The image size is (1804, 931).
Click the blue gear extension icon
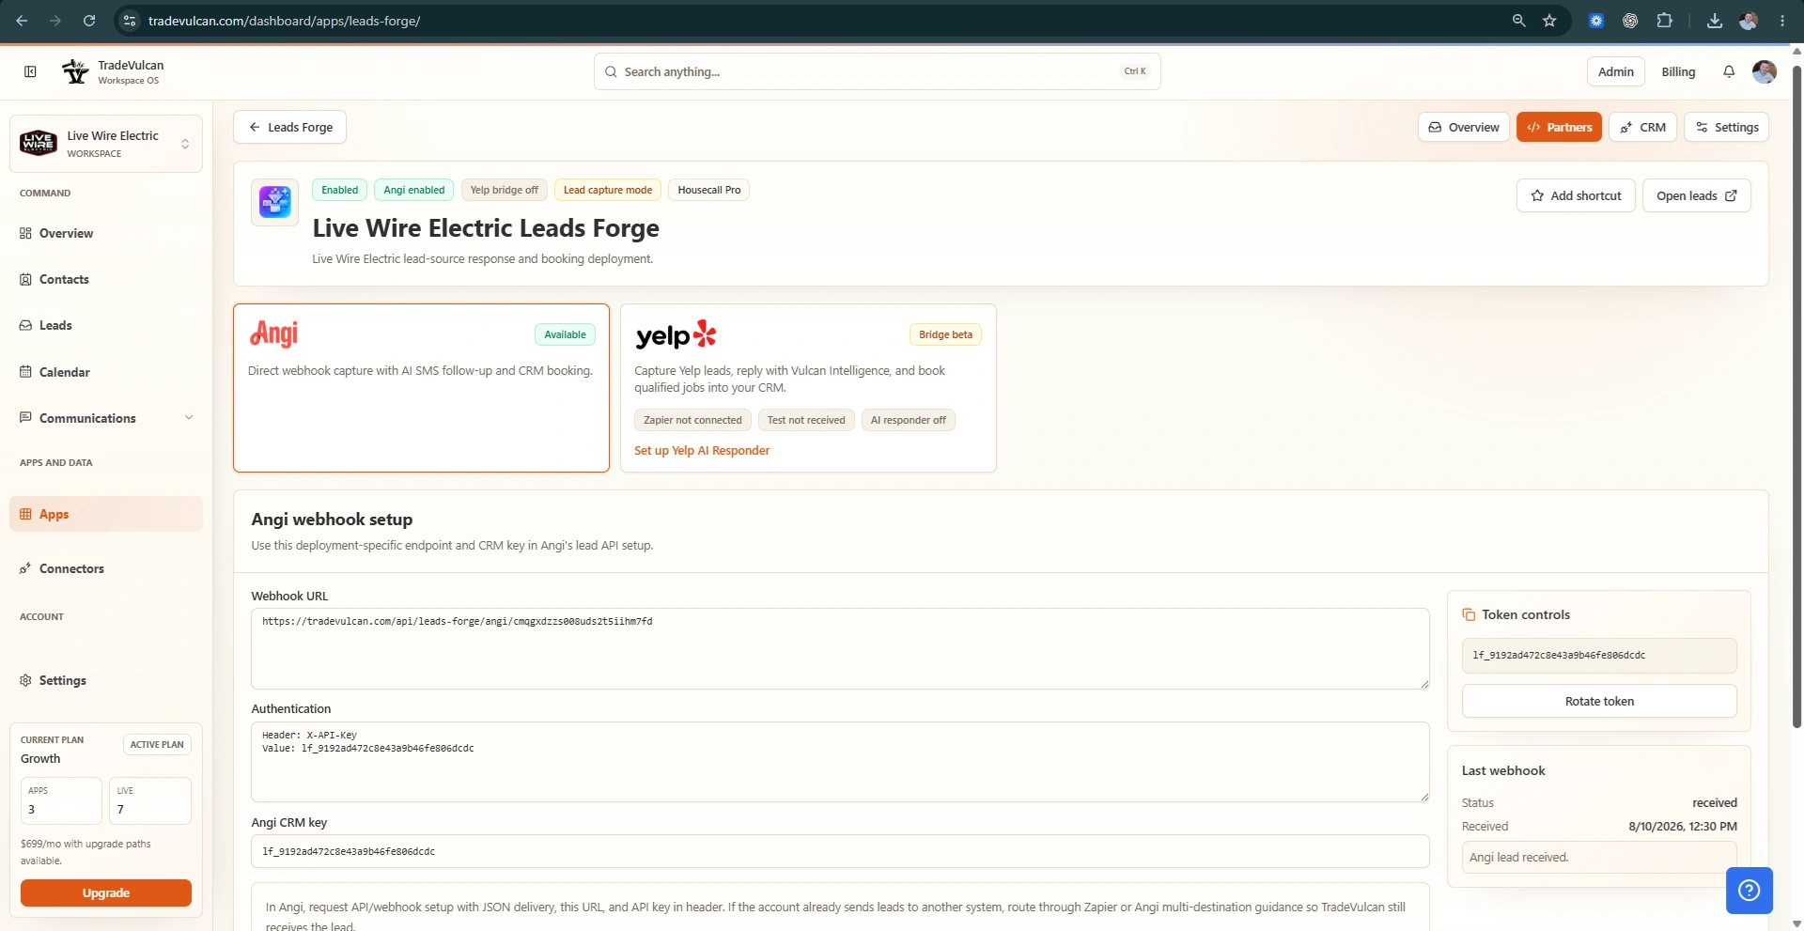(x=1596, y=21)
